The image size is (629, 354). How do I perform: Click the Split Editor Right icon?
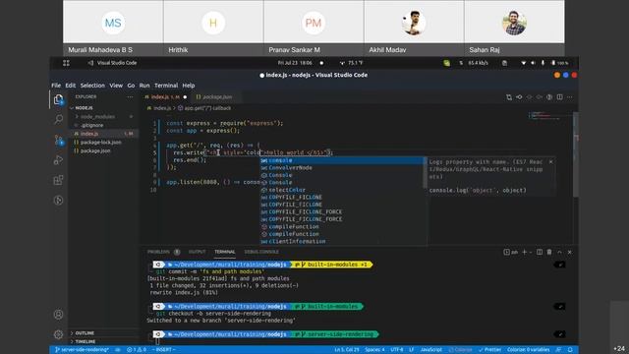pyautogui.click(x=559, y=97)
